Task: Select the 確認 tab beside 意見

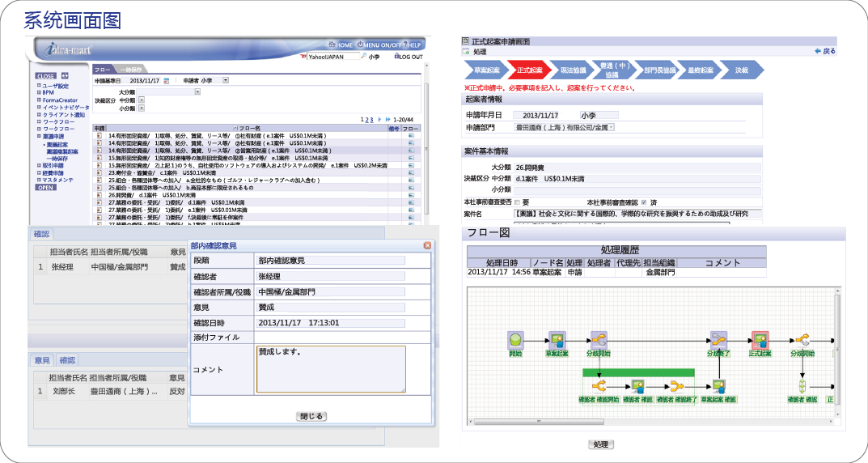Action: [x=67, y=360]
